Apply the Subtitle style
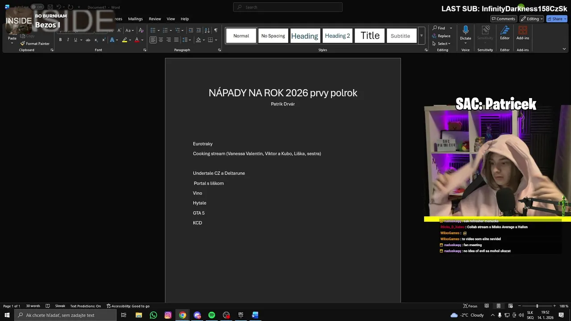571x321 pixels. click(401, 36)
